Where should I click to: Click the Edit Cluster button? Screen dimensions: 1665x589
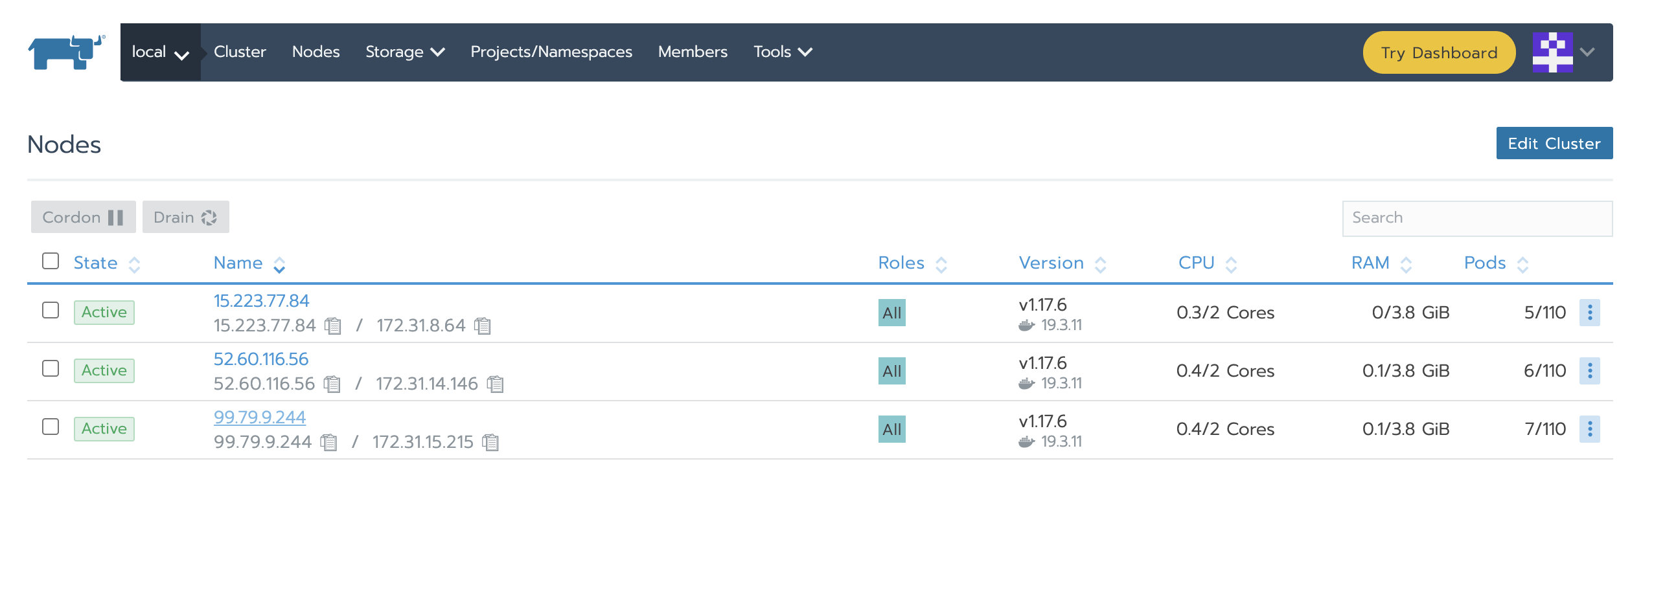(1554, 143)
